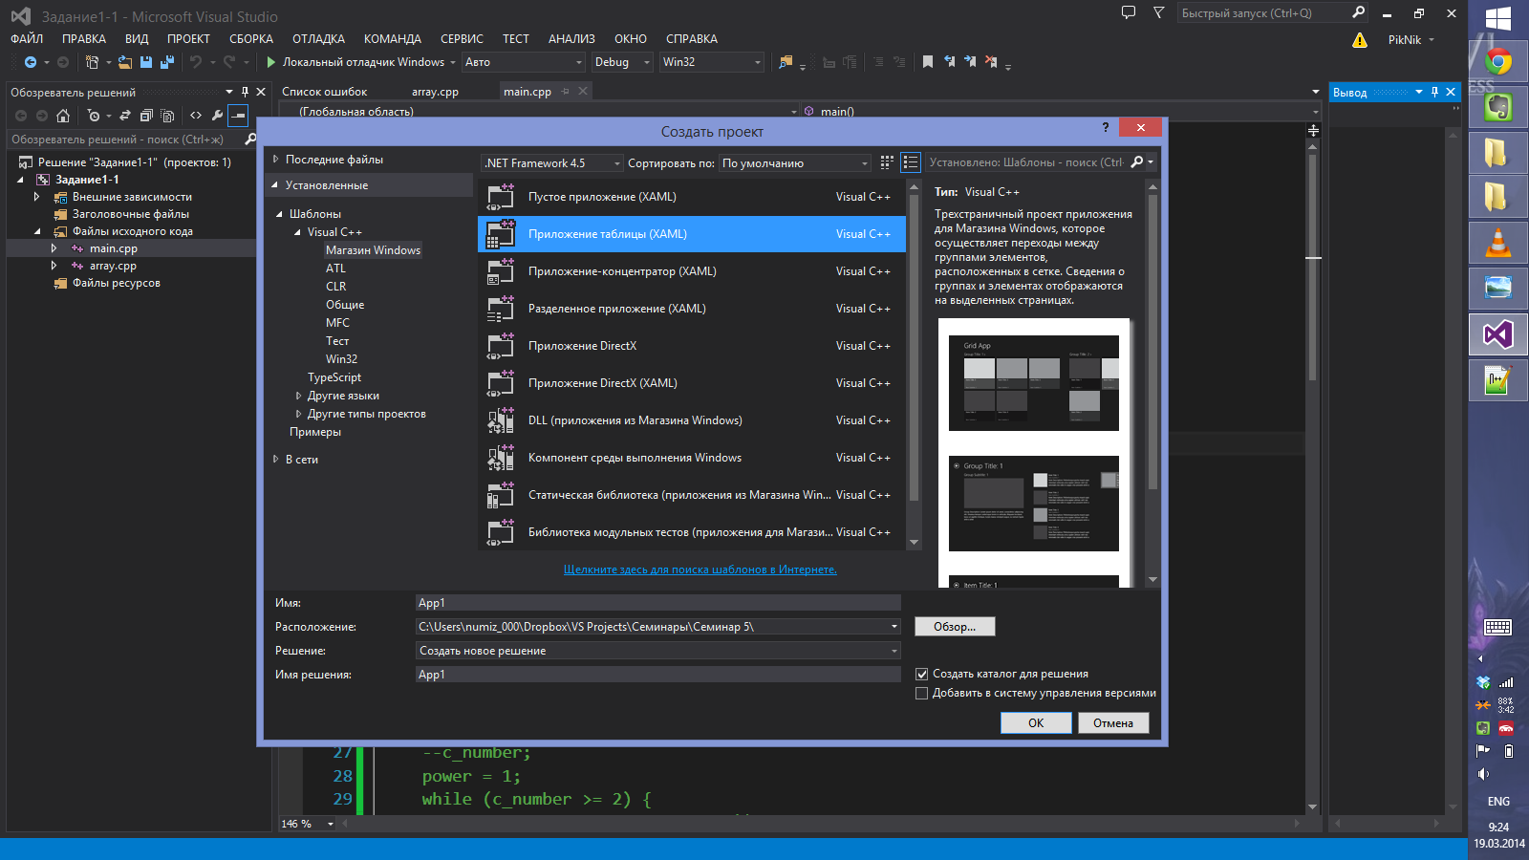Open the ФАЙЛ menu
The width and height of the screenshot is (1529, 860).
pos(27,39)
